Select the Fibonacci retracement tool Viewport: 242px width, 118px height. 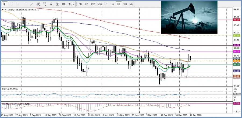coord(45,4)
